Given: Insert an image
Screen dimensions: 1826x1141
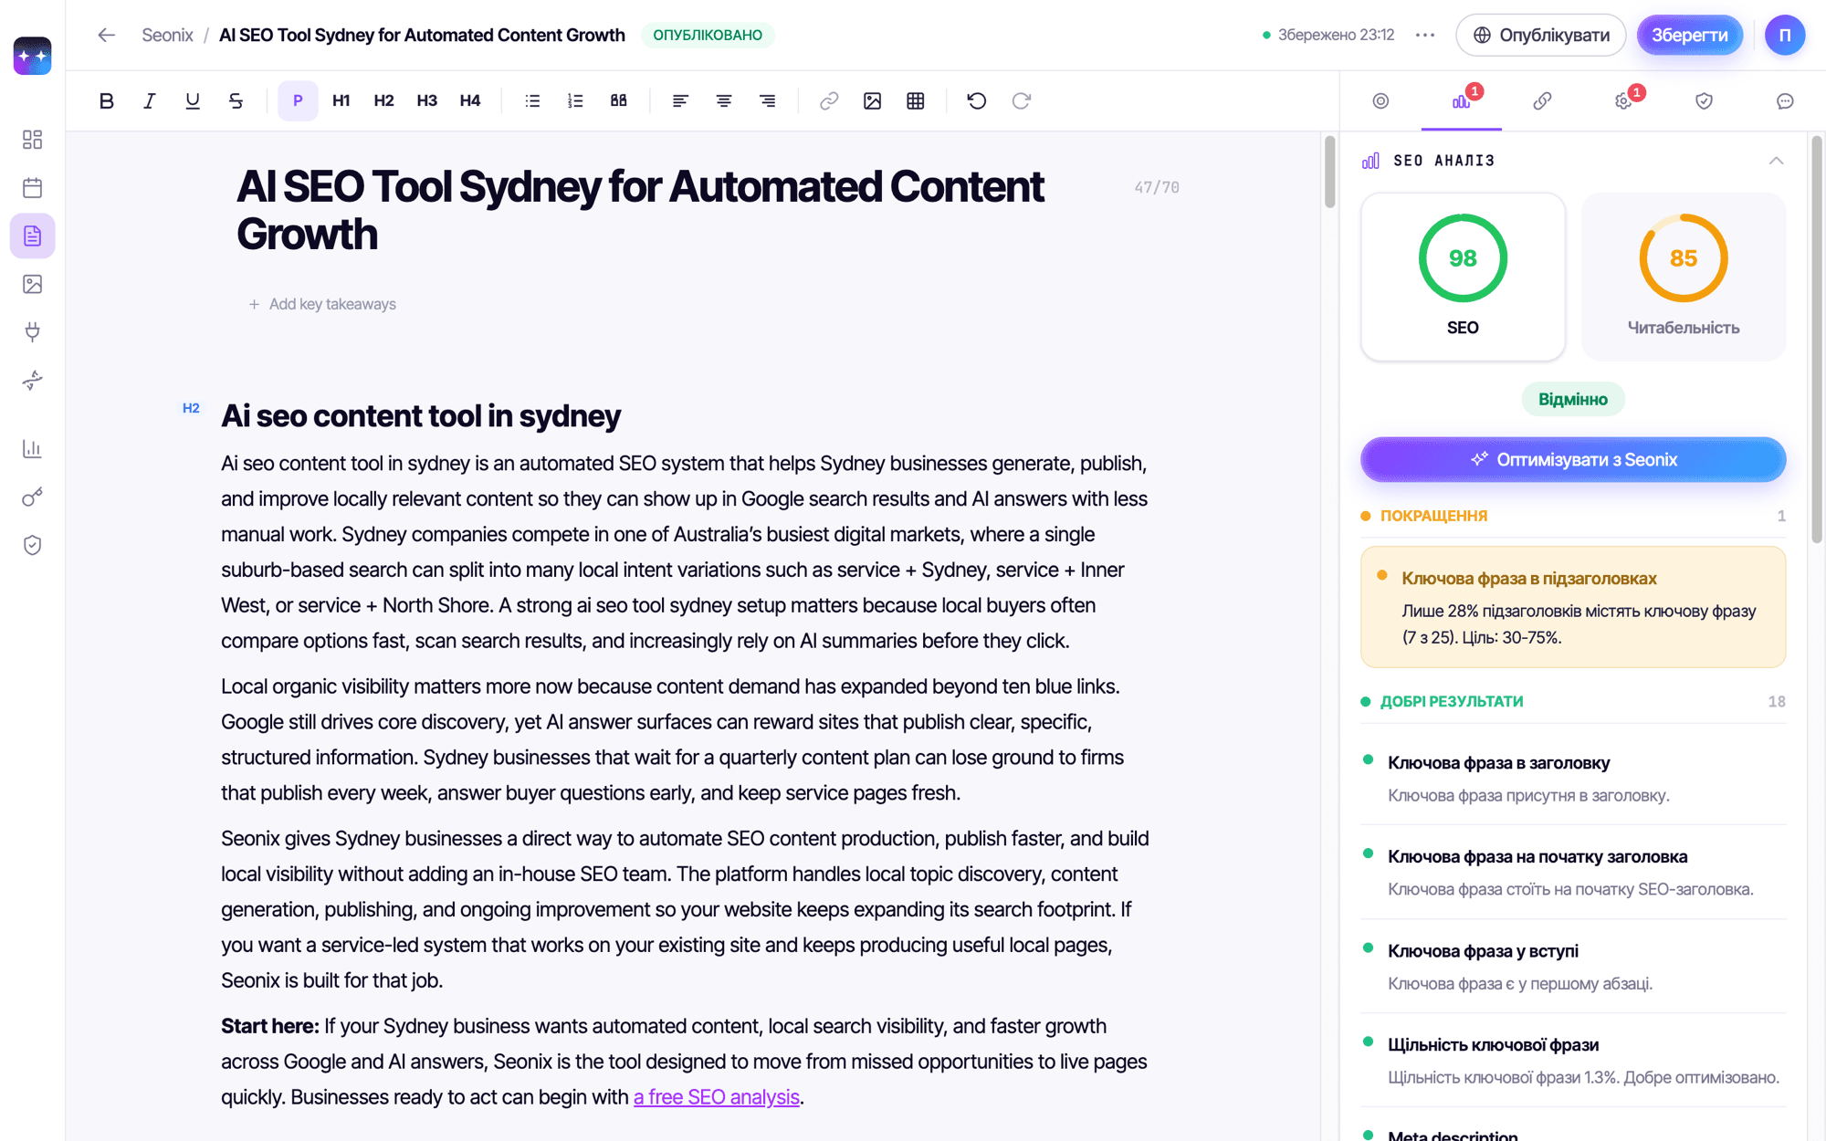Looking at the screenshot, I should [872, 100].
